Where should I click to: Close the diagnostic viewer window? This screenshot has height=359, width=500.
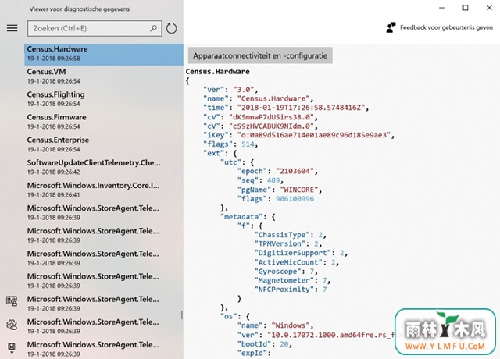click(489, 8)
